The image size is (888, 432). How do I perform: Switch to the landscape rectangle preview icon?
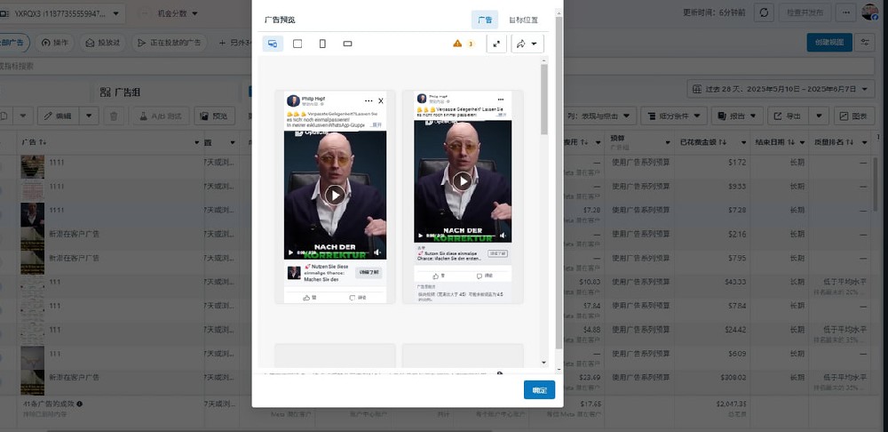348,44
